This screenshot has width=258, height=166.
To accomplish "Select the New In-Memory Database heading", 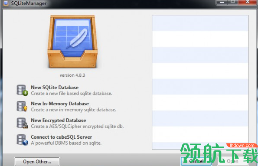I will pos(60,104).
